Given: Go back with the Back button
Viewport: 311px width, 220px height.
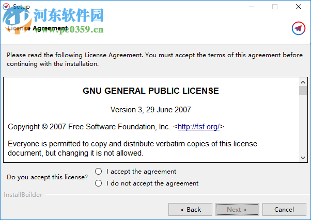Looking at the screenshot, I should point(190,209).
